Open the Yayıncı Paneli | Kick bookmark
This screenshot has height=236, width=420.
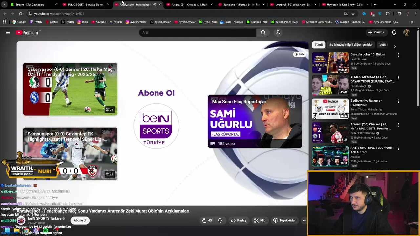pyautogui.click(x=284, y=22)
